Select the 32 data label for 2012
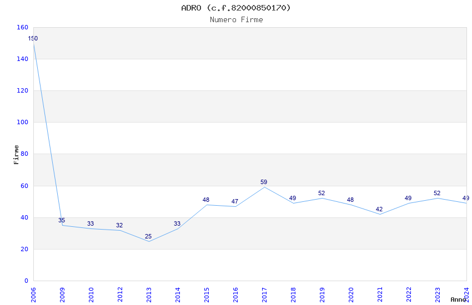The height and width of the screenshot is (305, 472). 119,225
